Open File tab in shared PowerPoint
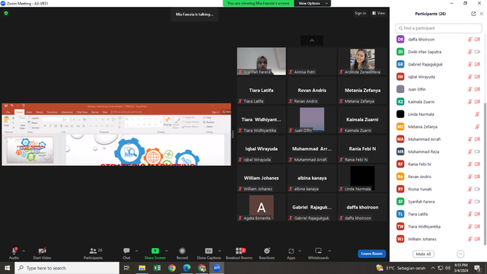The image size is (487, 274). pyautogui.click(x=8, y=112)
